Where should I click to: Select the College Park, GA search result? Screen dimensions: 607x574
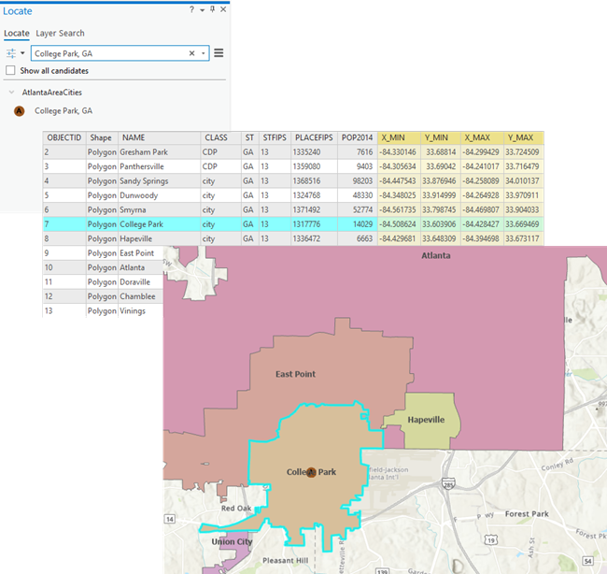pyautogui.click(x=63, y=110)
